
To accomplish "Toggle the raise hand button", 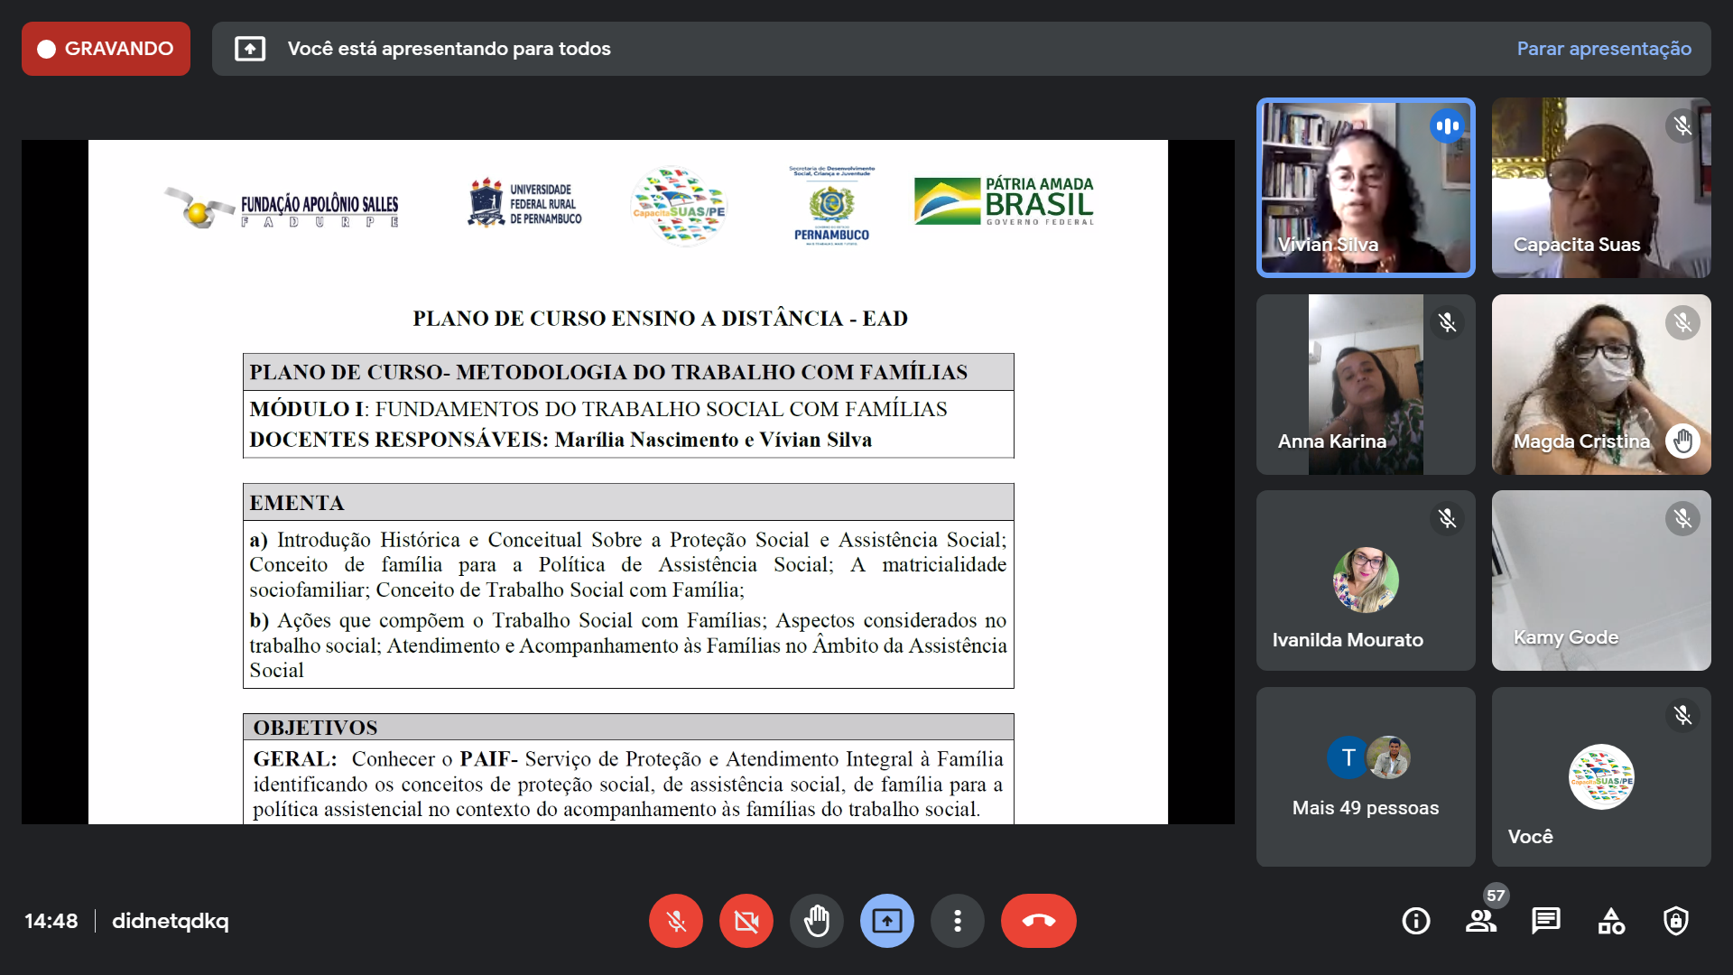I will pyautogui.click(x=816, y=921).
